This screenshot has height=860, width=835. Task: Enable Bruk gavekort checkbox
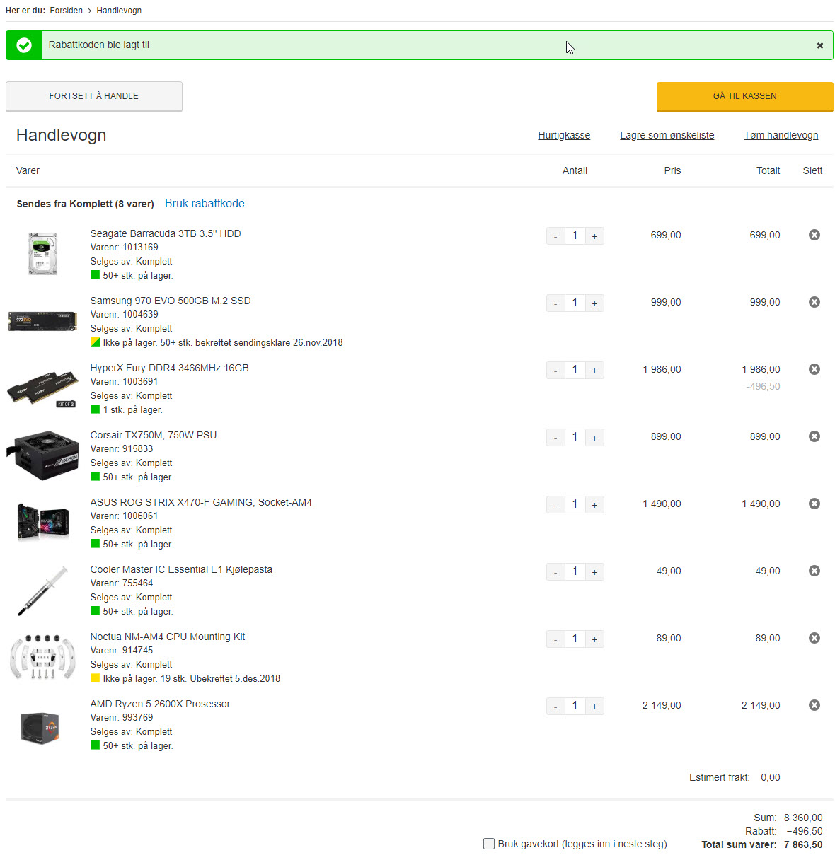pos(489,844)
